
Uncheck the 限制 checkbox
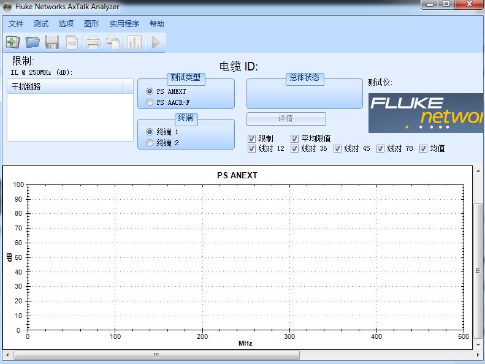point(252,138)
